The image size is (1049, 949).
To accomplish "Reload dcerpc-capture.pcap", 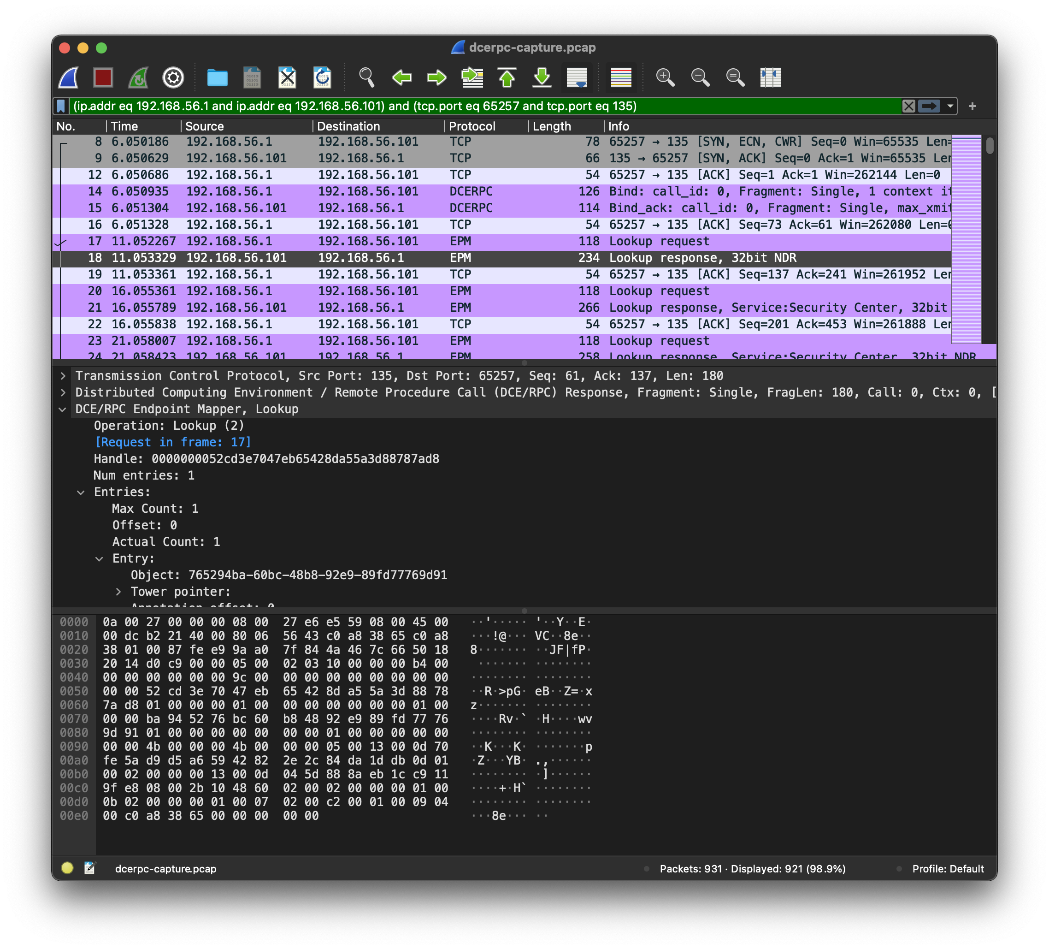I will (323, 78).
